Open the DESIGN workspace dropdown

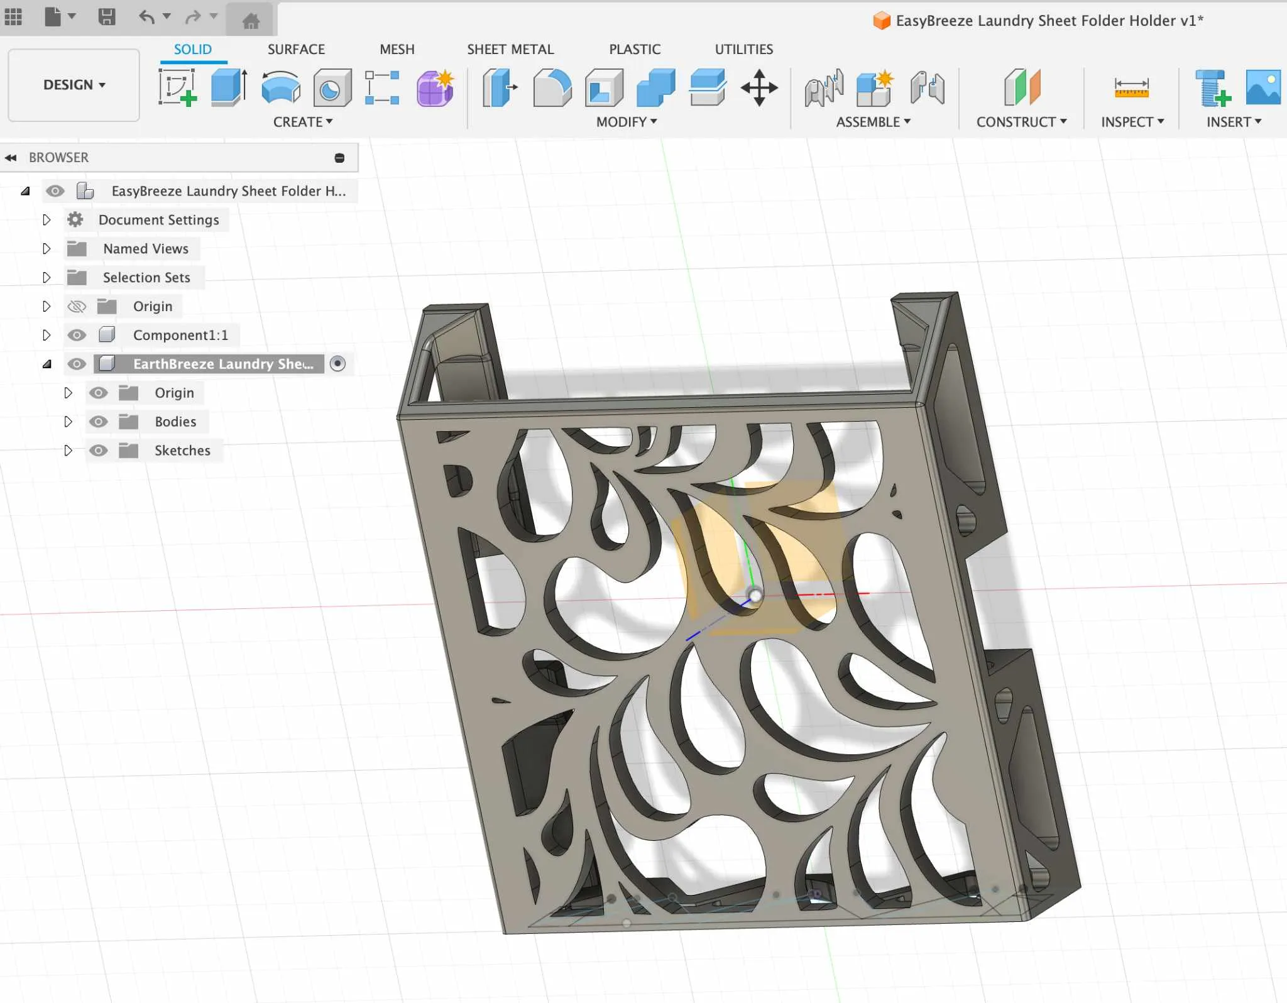(x=74, y=85)
